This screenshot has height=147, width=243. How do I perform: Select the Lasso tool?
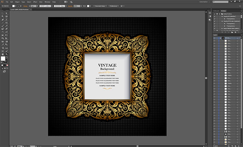pyautogui.click(x=6, y=17)
